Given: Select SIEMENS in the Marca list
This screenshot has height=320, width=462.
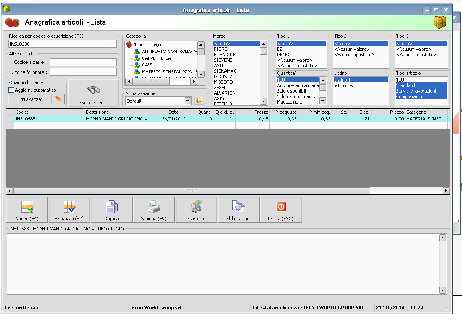Looking at the screenshot, I should click(223, 60).
